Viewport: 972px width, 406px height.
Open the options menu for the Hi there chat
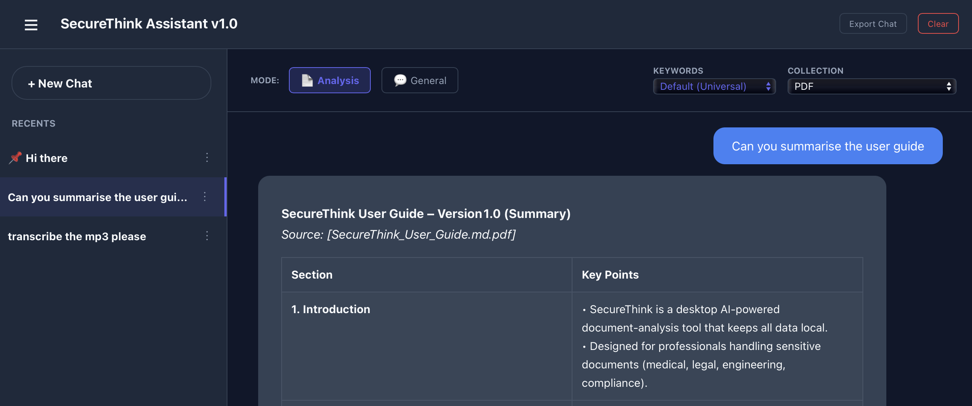tap(207, 158)
